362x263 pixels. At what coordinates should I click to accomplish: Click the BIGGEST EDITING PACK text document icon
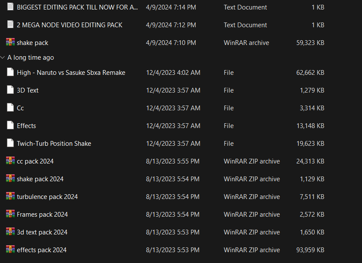pyautogui.click(x=10, y=7)
